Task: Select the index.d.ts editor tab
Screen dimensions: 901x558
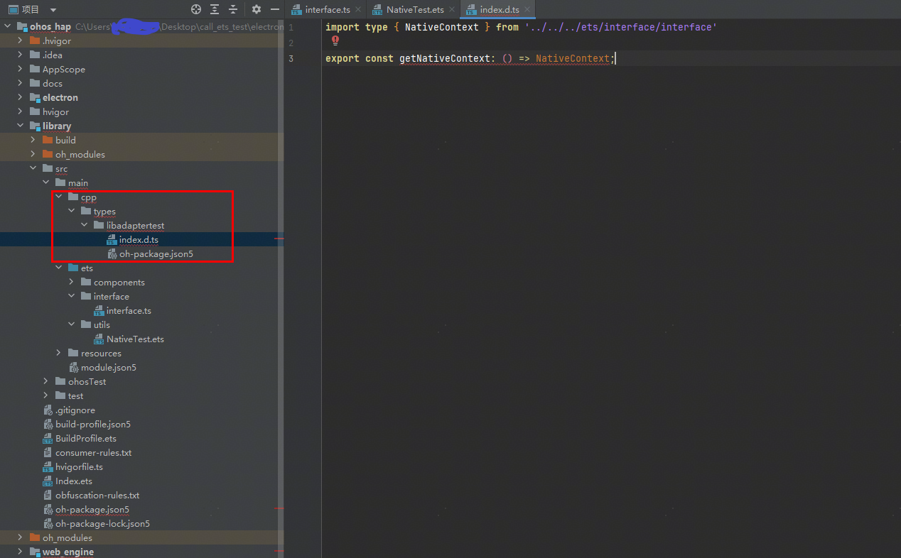Action: [500, 10]
